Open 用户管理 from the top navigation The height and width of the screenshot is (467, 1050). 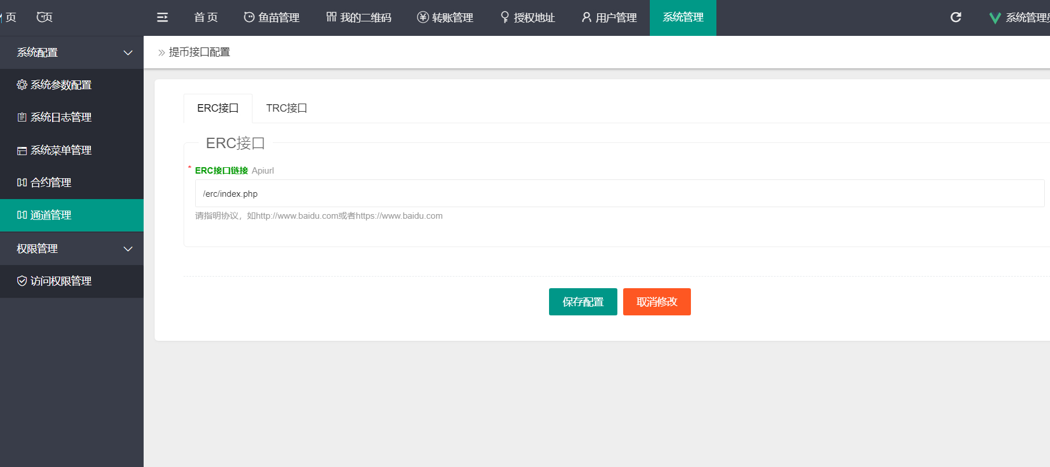(609, 17)
